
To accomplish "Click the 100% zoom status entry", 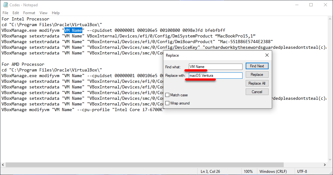I will (x=248, y=172).
